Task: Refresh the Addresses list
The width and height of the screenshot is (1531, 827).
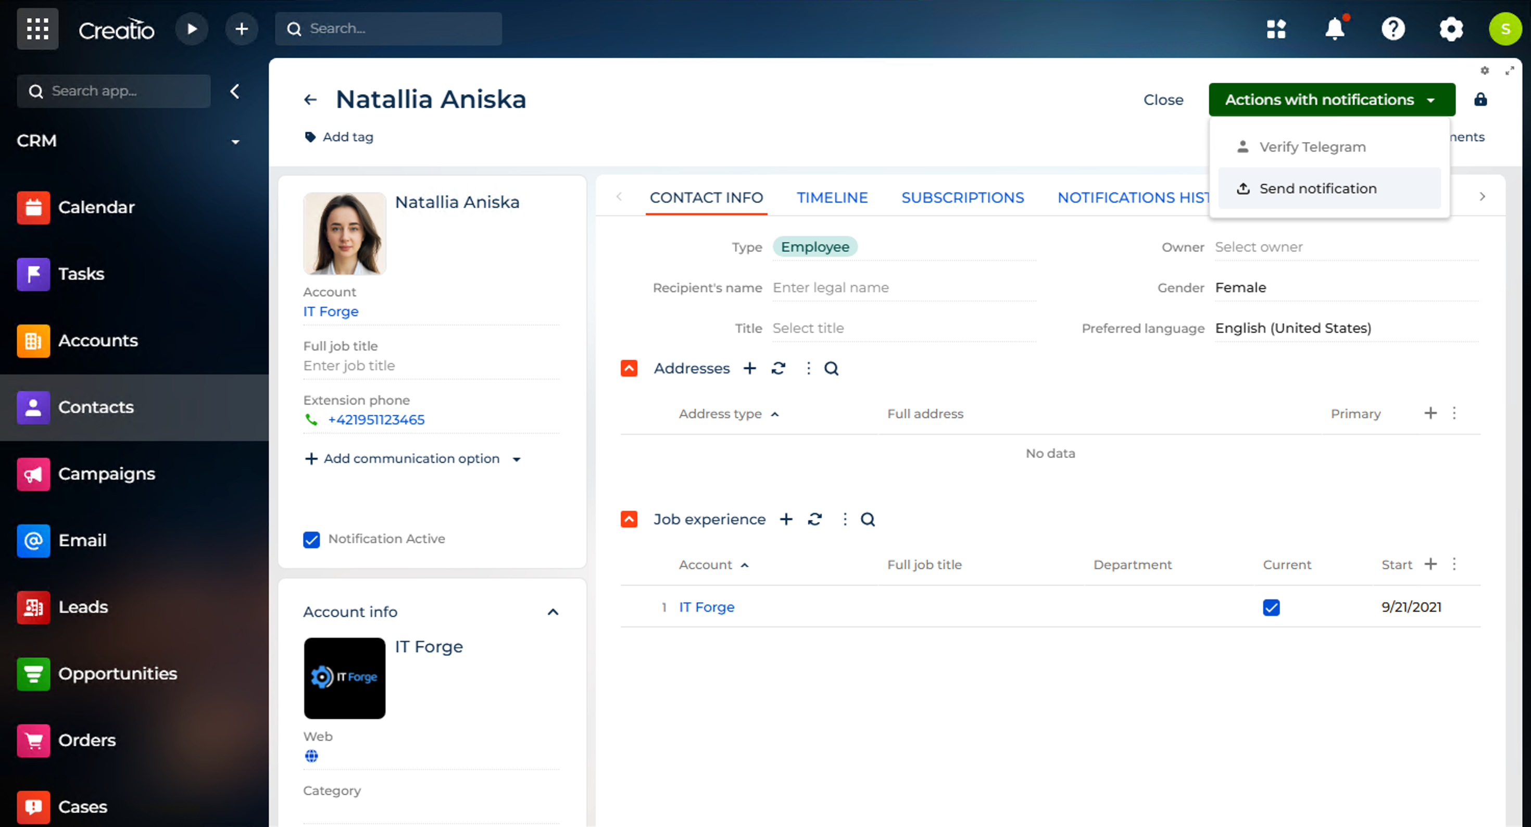Action: (x=778, y=369)
